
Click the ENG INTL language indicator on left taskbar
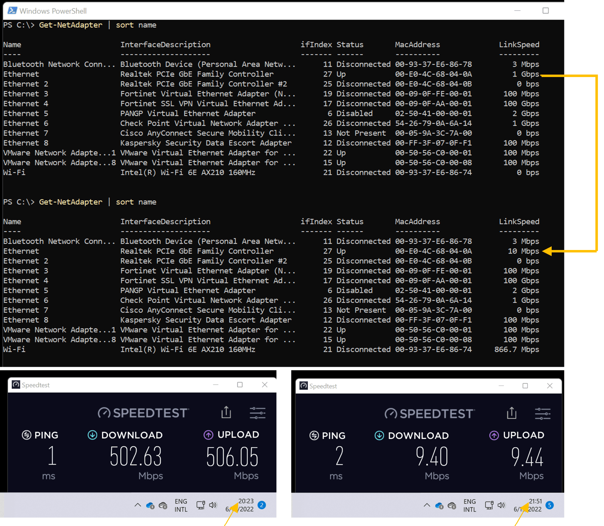point(181,505)
